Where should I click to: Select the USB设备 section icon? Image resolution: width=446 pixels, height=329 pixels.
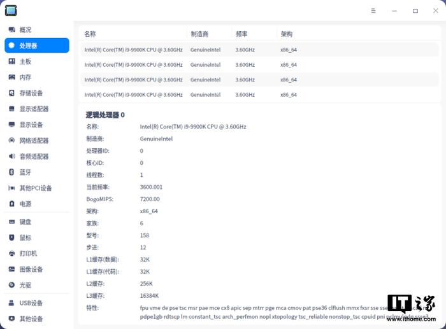pyautogui.click(x=11, y=303)
